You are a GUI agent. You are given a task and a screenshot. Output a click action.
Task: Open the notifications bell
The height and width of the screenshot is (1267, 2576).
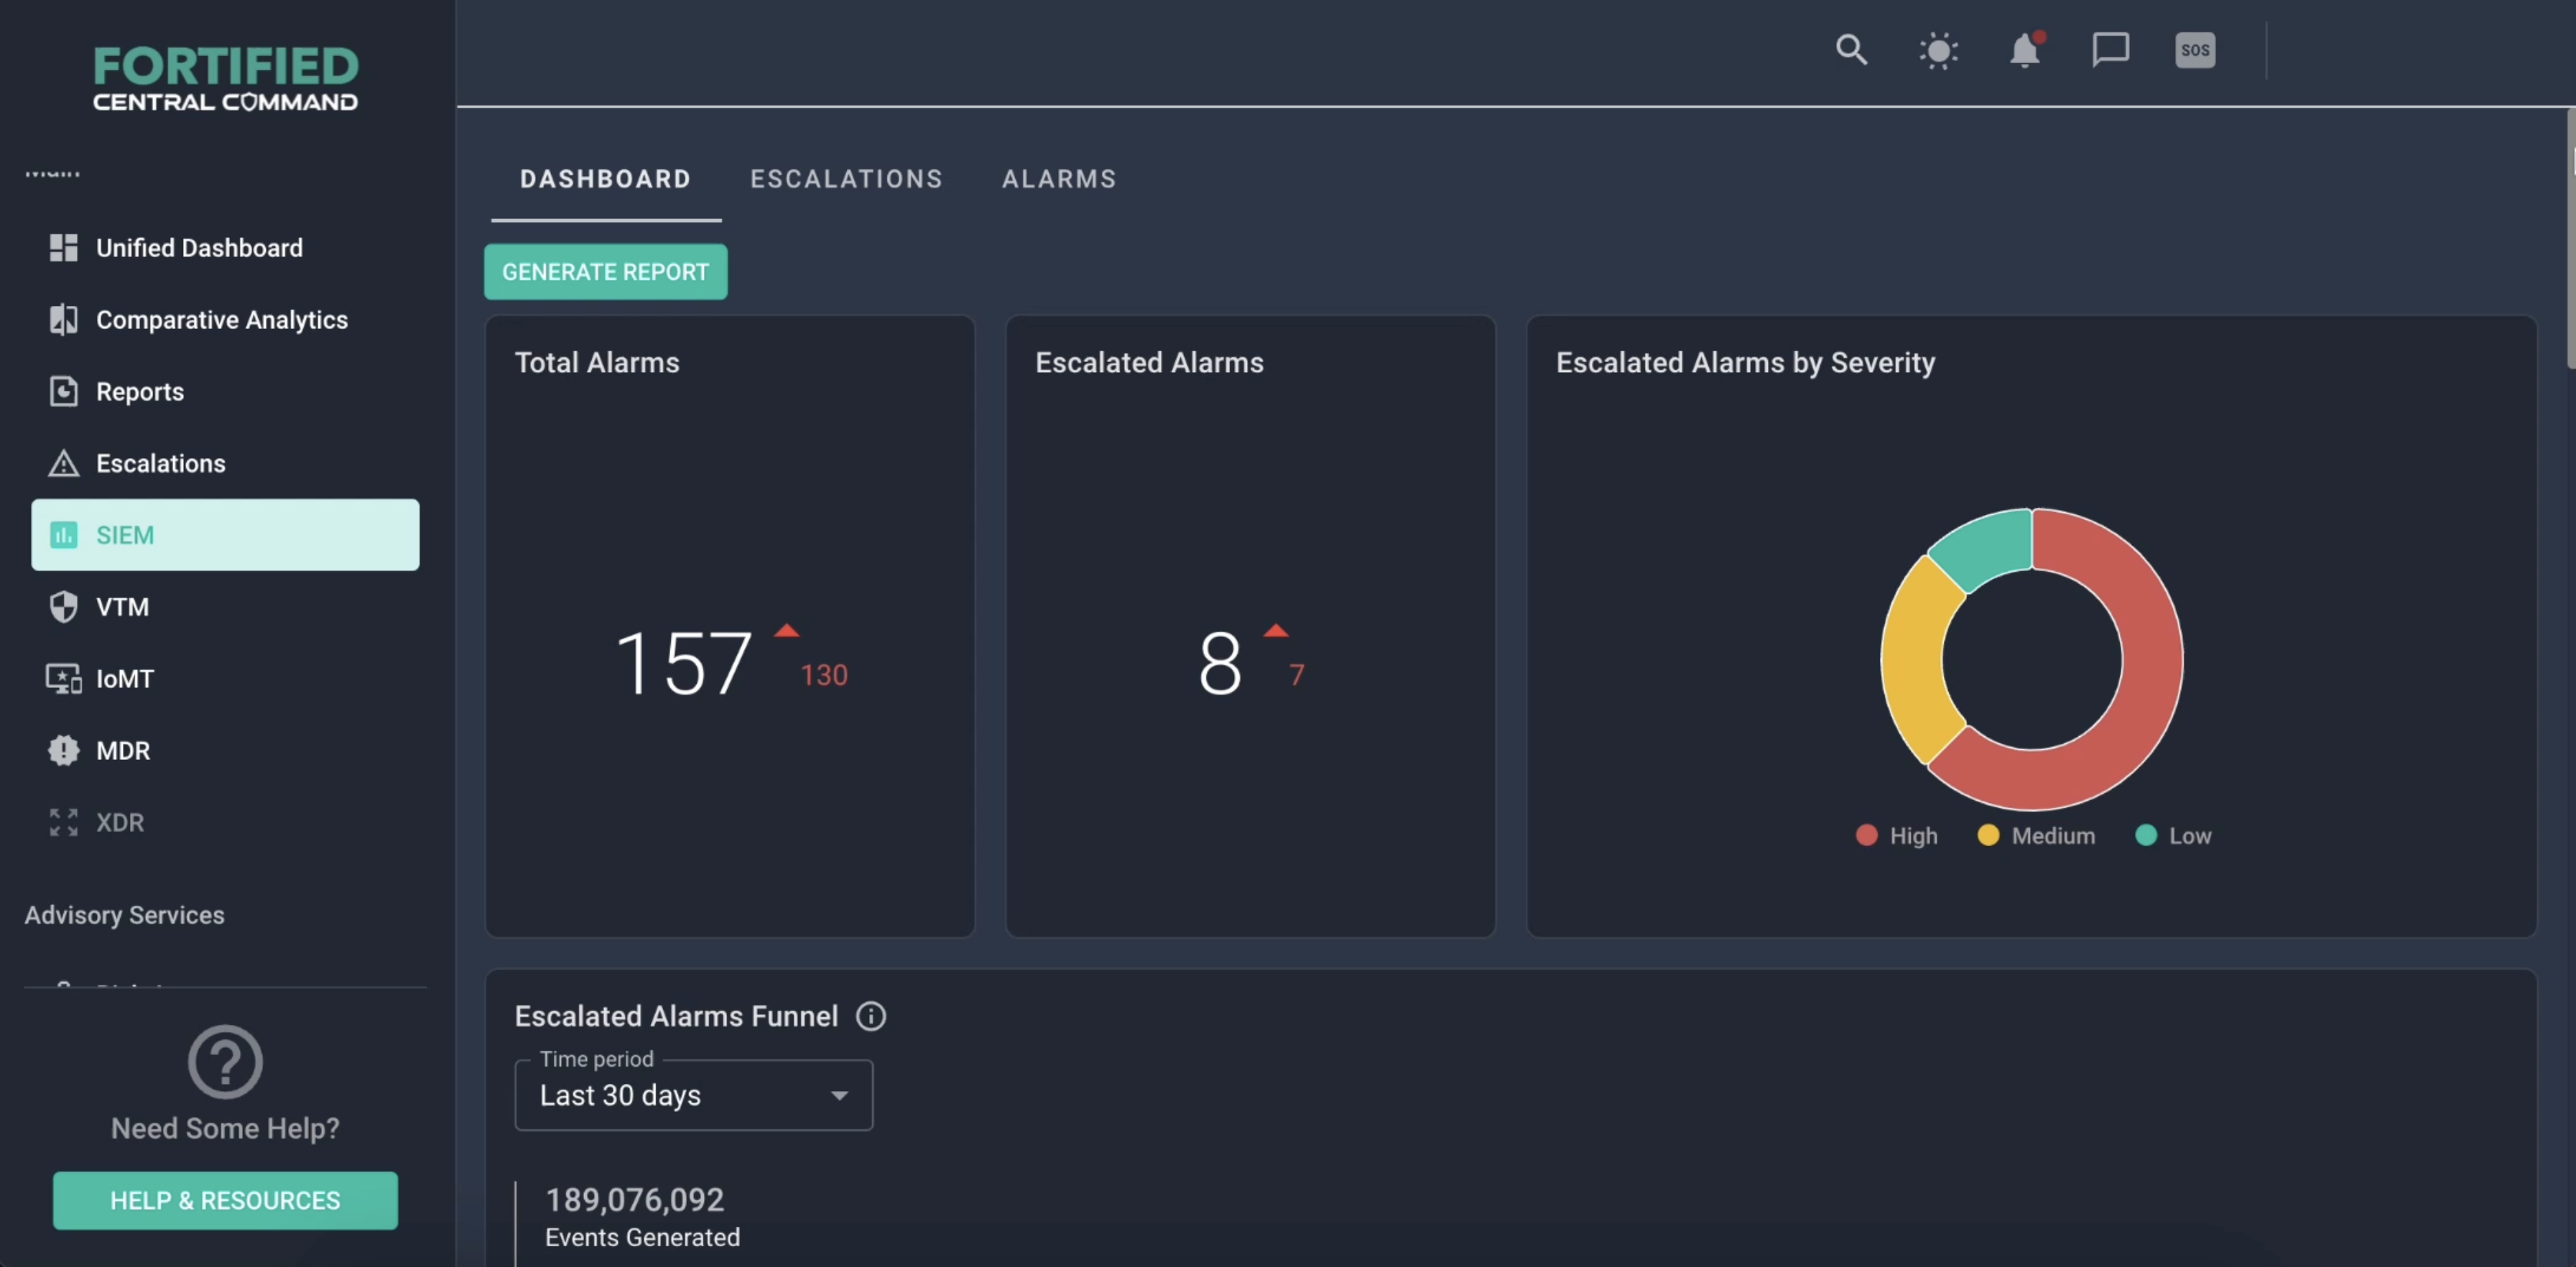[x=2025, y=49]
